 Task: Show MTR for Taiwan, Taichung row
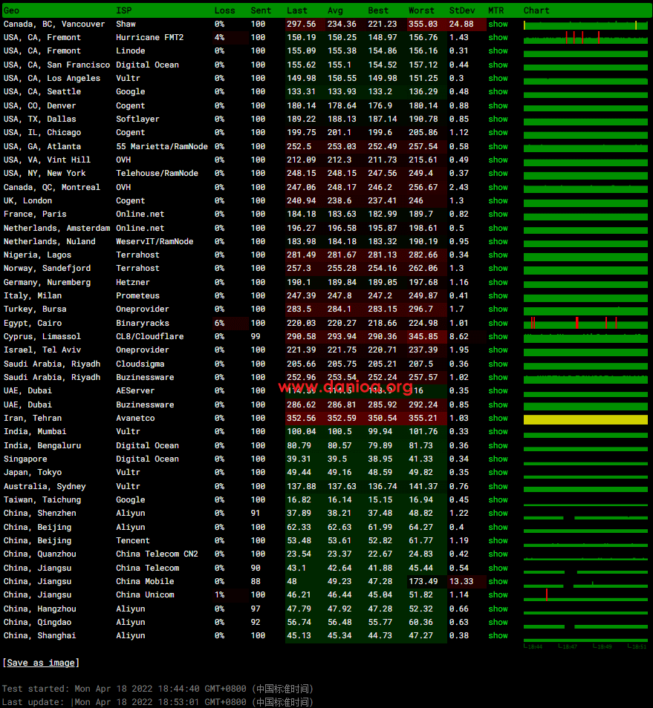[x=498, y=500]
